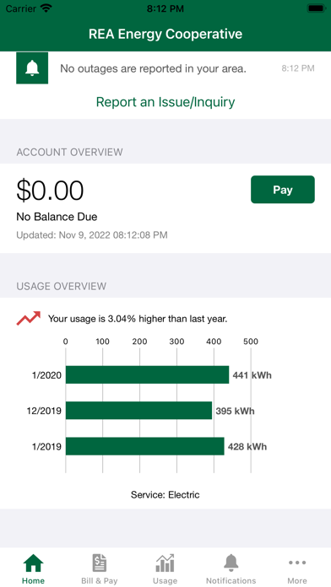Select the 1/2019 usage bar
The image size is (331, 587).
pos(145,446)
